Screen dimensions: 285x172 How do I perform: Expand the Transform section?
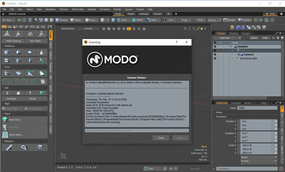(214, 116)
